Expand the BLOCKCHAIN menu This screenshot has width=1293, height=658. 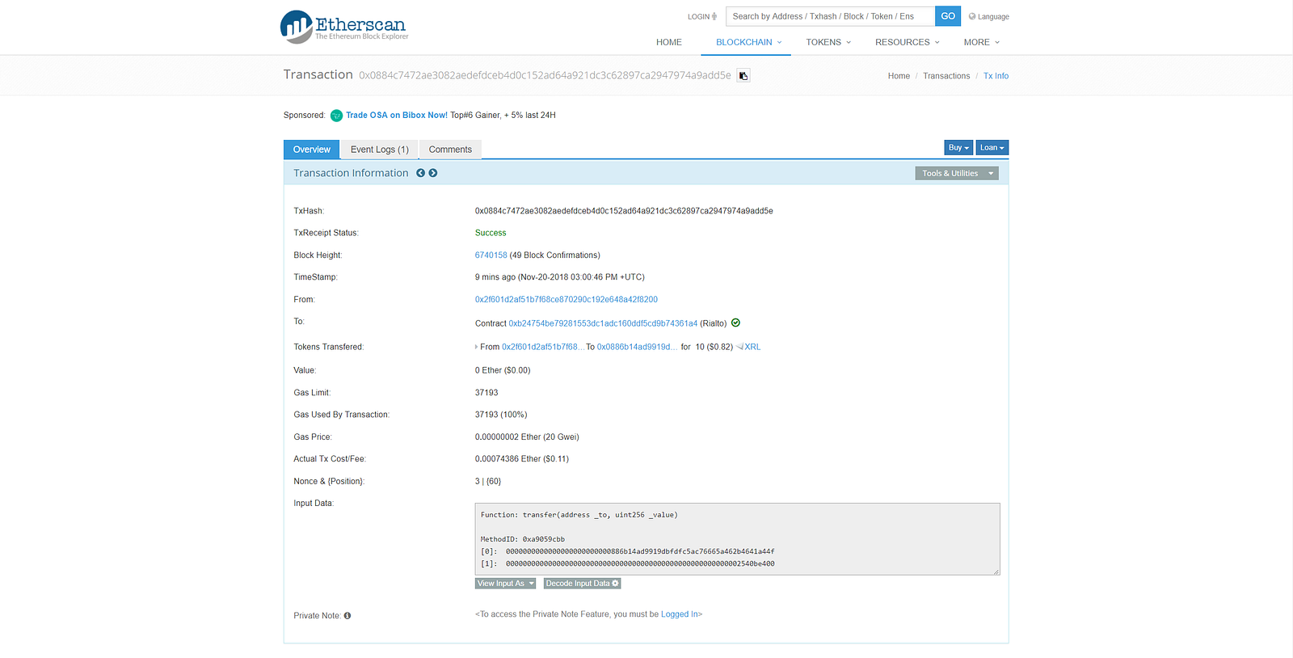pyautogui.click(x=748, y=42)
